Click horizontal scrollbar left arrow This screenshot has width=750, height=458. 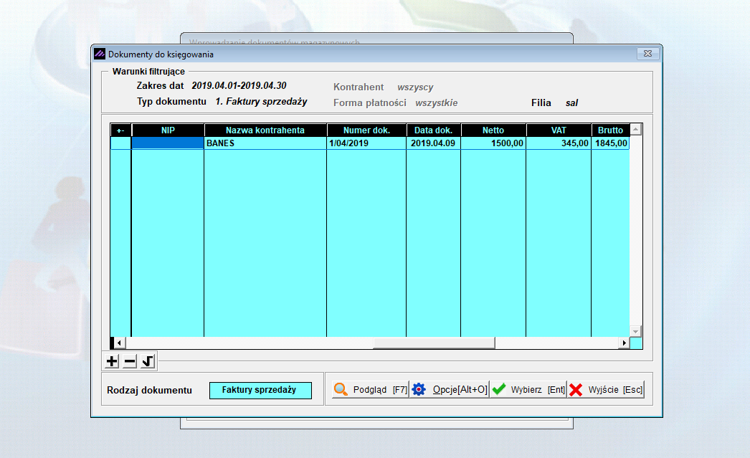tap(119, 343)
